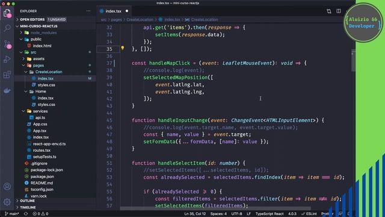This screenshot has width=385, height=217.
Task: Click the open changes compare icon
Action: [329, 11]
